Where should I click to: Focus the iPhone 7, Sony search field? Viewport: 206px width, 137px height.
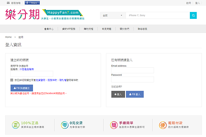coord(158,15)
